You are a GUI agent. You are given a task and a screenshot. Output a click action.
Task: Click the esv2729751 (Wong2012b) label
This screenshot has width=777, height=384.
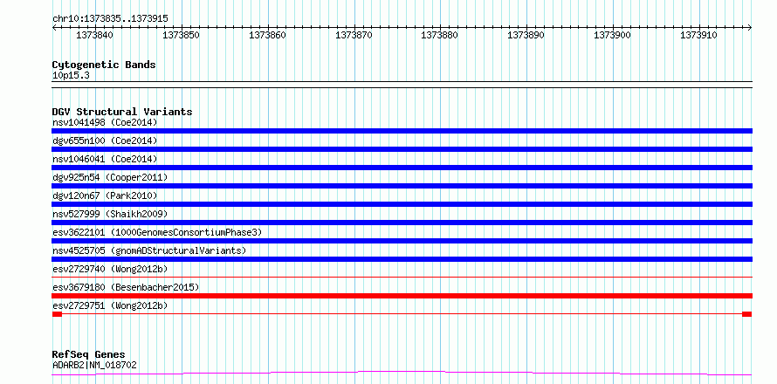(110, 305)
